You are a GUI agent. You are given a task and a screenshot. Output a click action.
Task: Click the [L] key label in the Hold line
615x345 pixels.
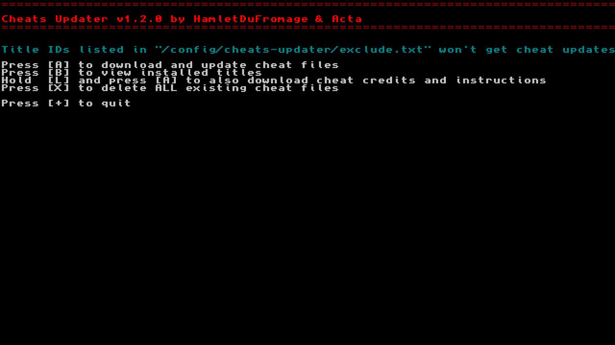coord(58,80)
